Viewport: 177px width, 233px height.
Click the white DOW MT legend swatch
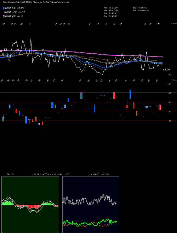point(4,12)
